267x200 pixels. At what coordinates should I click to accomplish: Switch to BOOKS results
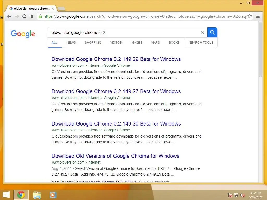pyautogui.click(x=174, y=43)
